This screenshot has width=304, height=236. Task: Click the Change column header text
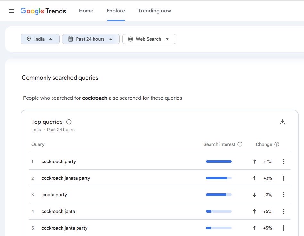click(x=264, y=144)
